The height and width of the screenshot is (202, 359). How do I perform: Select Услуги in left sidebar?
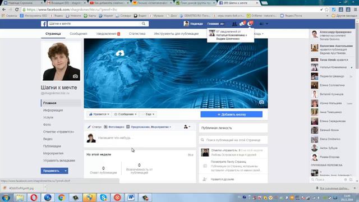click(48, 117)
